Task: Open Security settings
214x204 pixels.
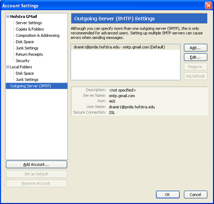Action: (23, 61)
